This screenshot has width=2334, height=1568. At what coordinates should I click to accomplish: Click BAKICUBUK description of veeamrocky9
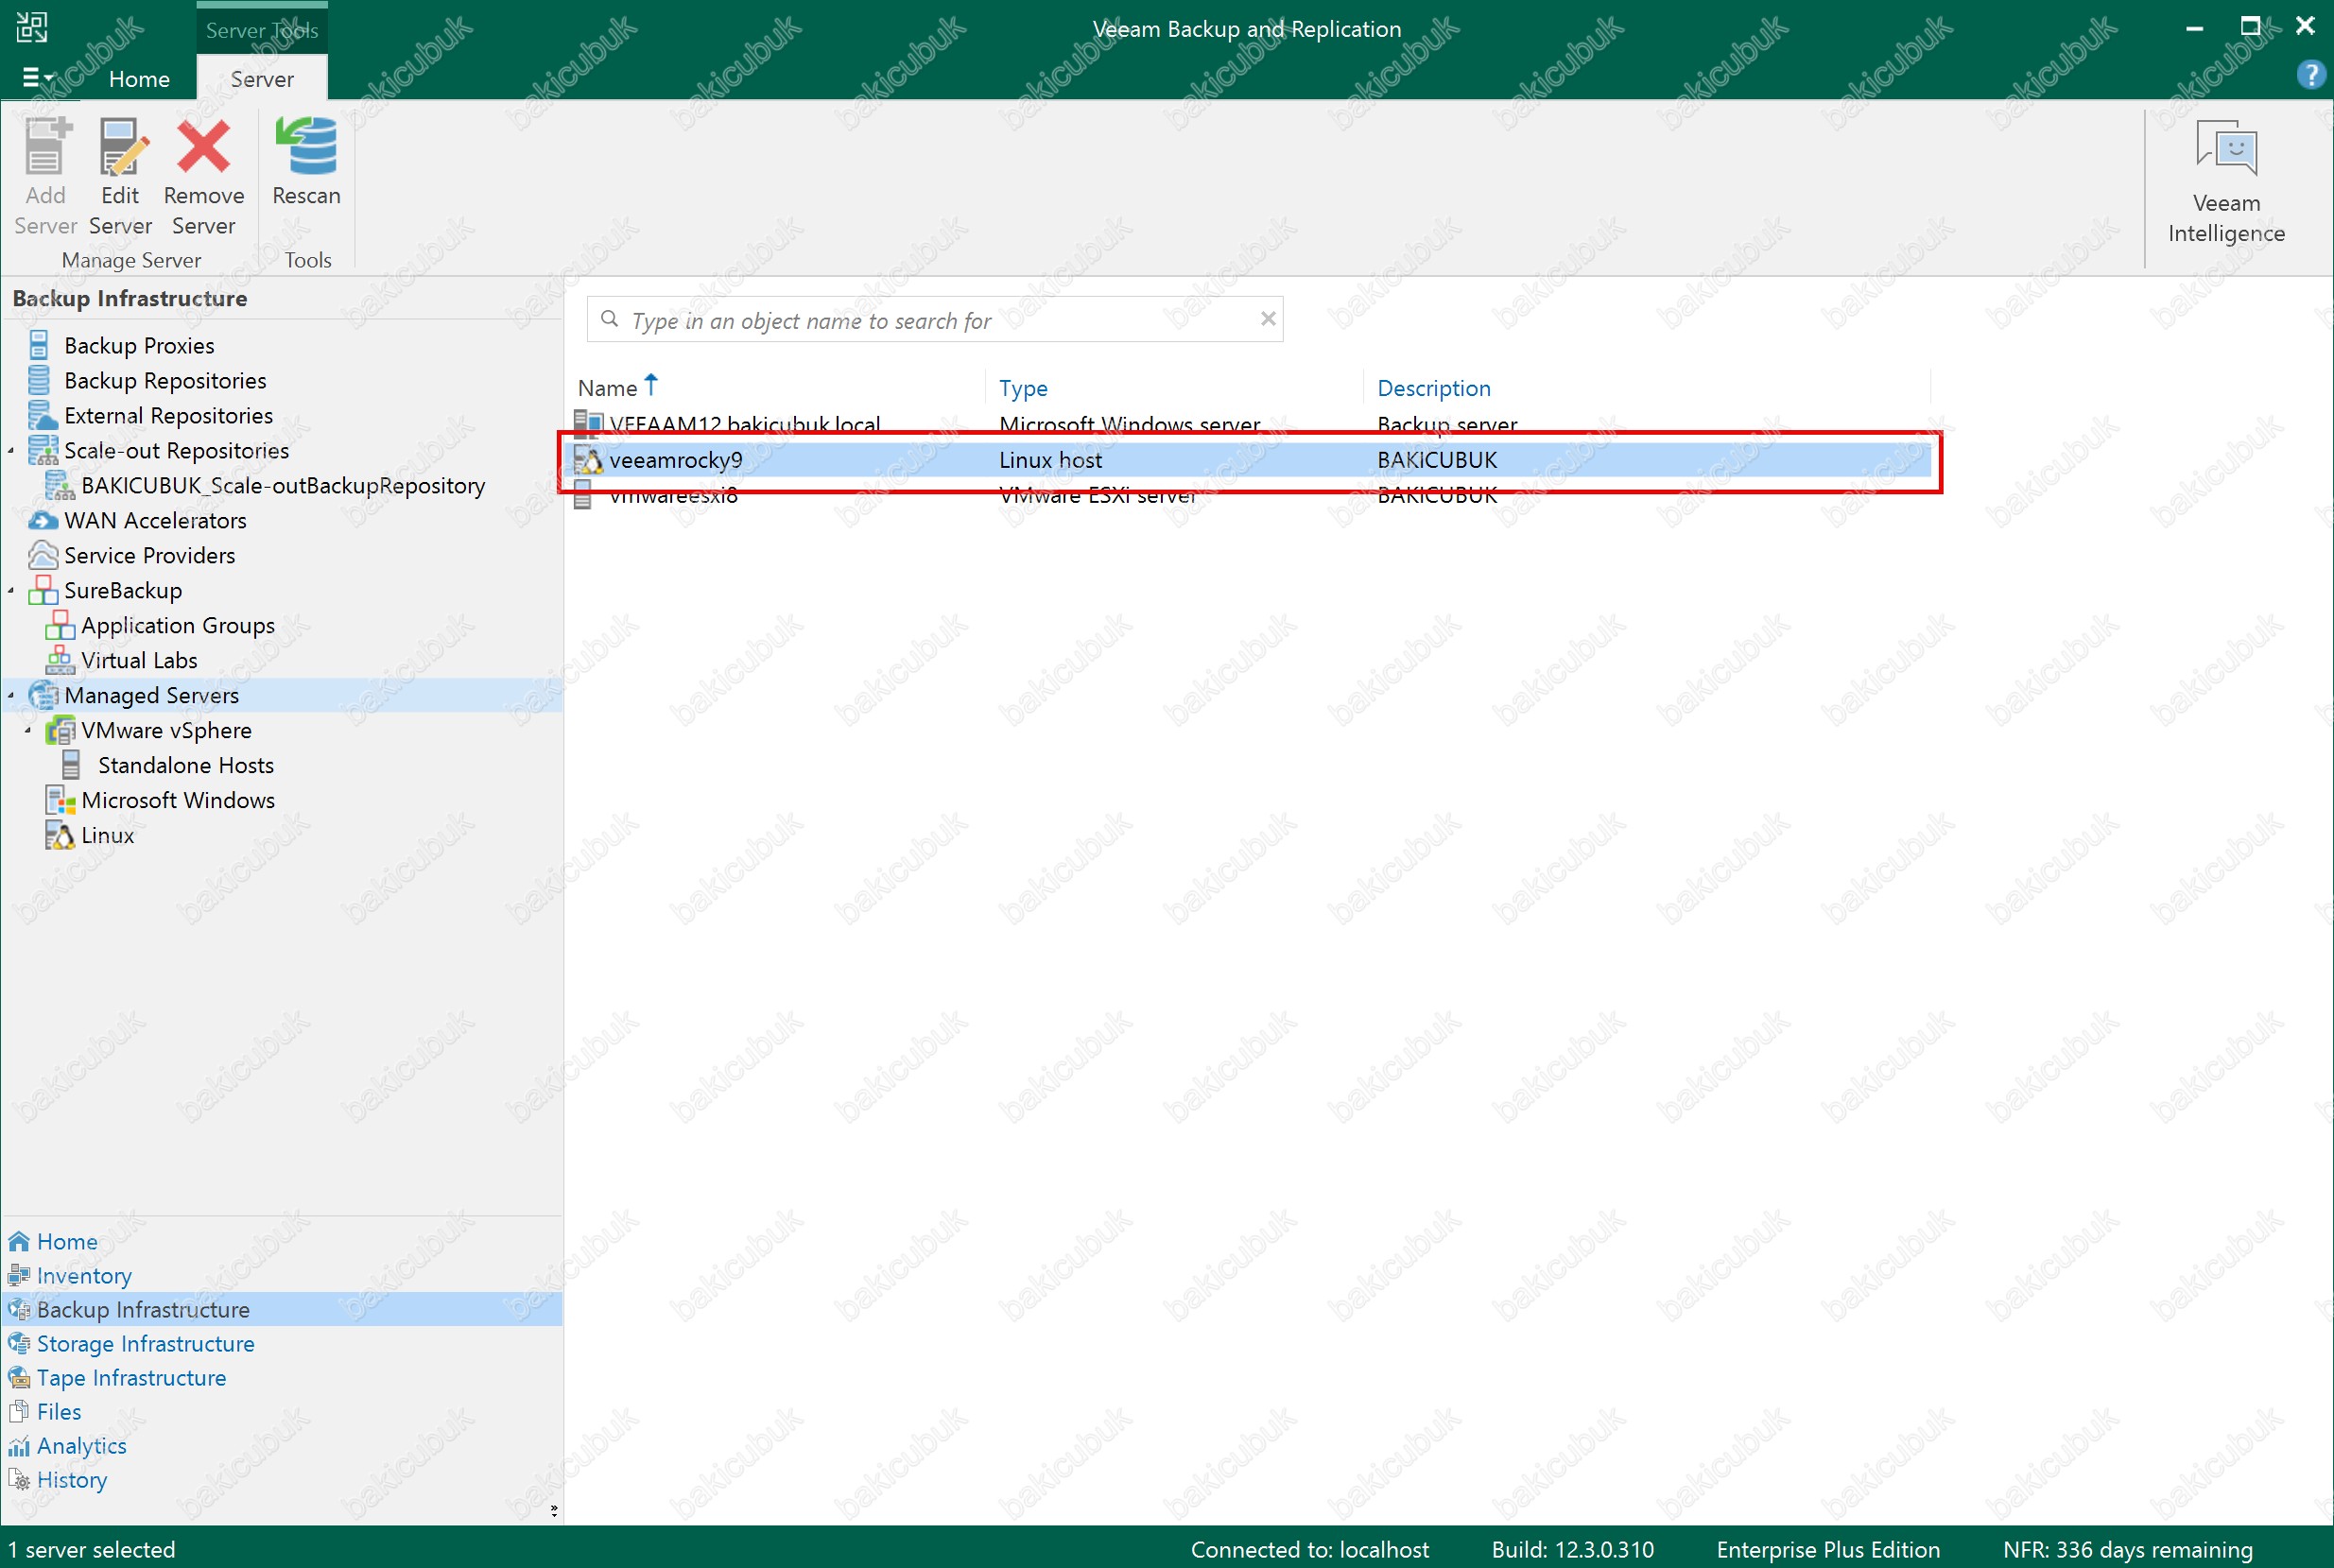coord(1437,460)
